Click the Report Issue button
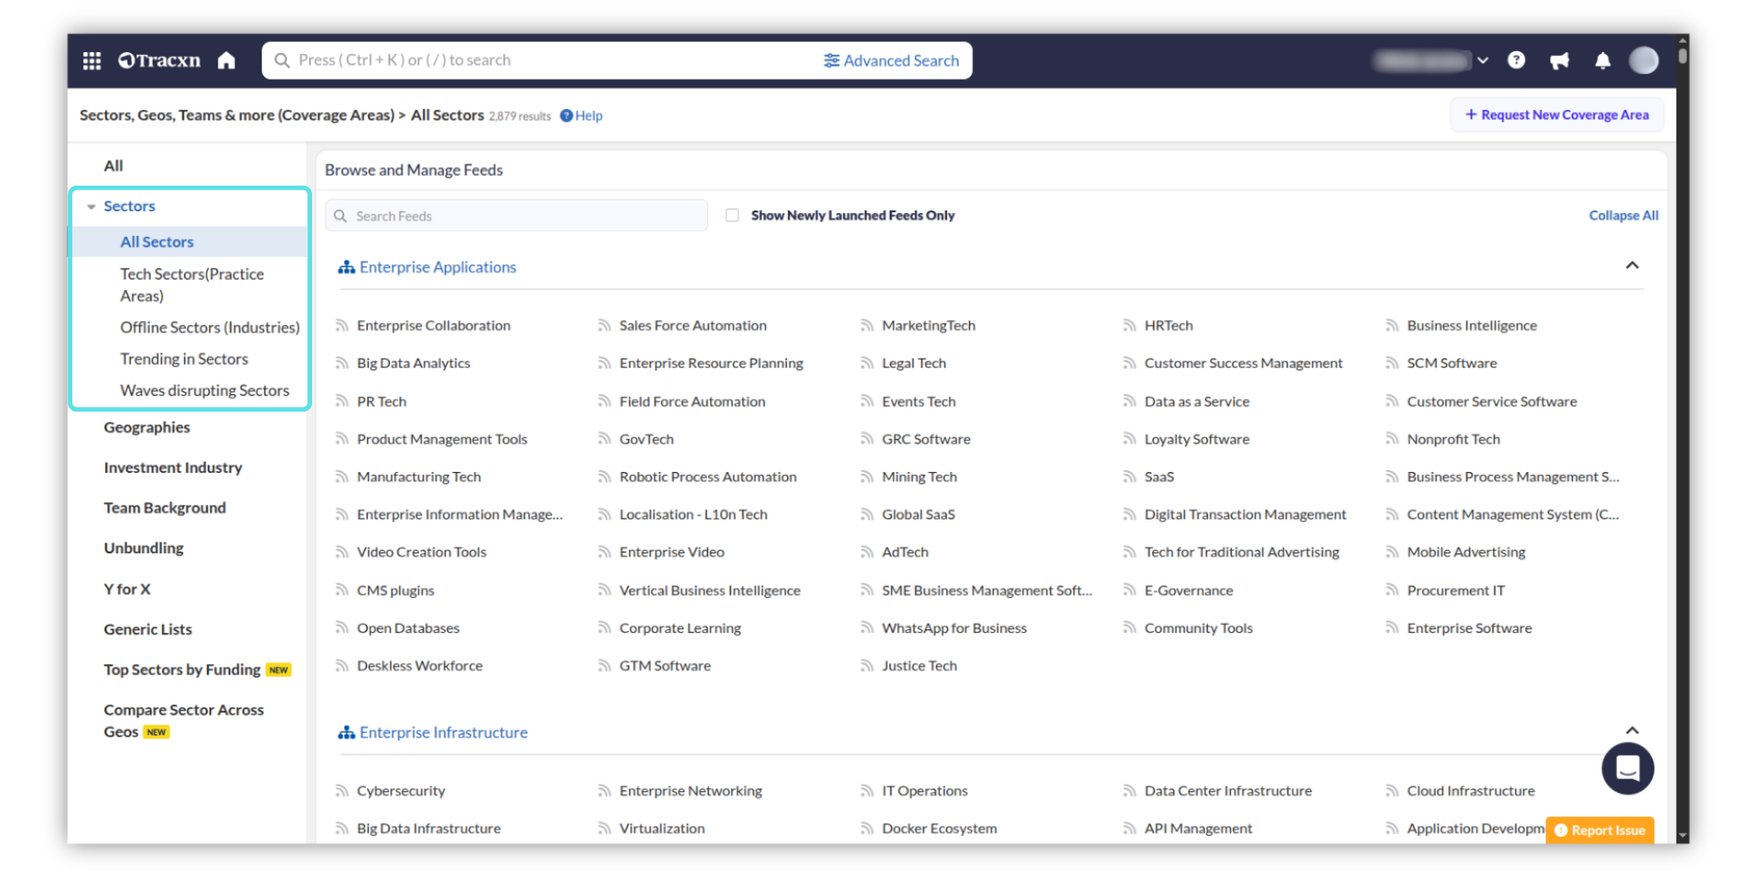Screen dimensions: 1757x878 (x=1600, y=830)
